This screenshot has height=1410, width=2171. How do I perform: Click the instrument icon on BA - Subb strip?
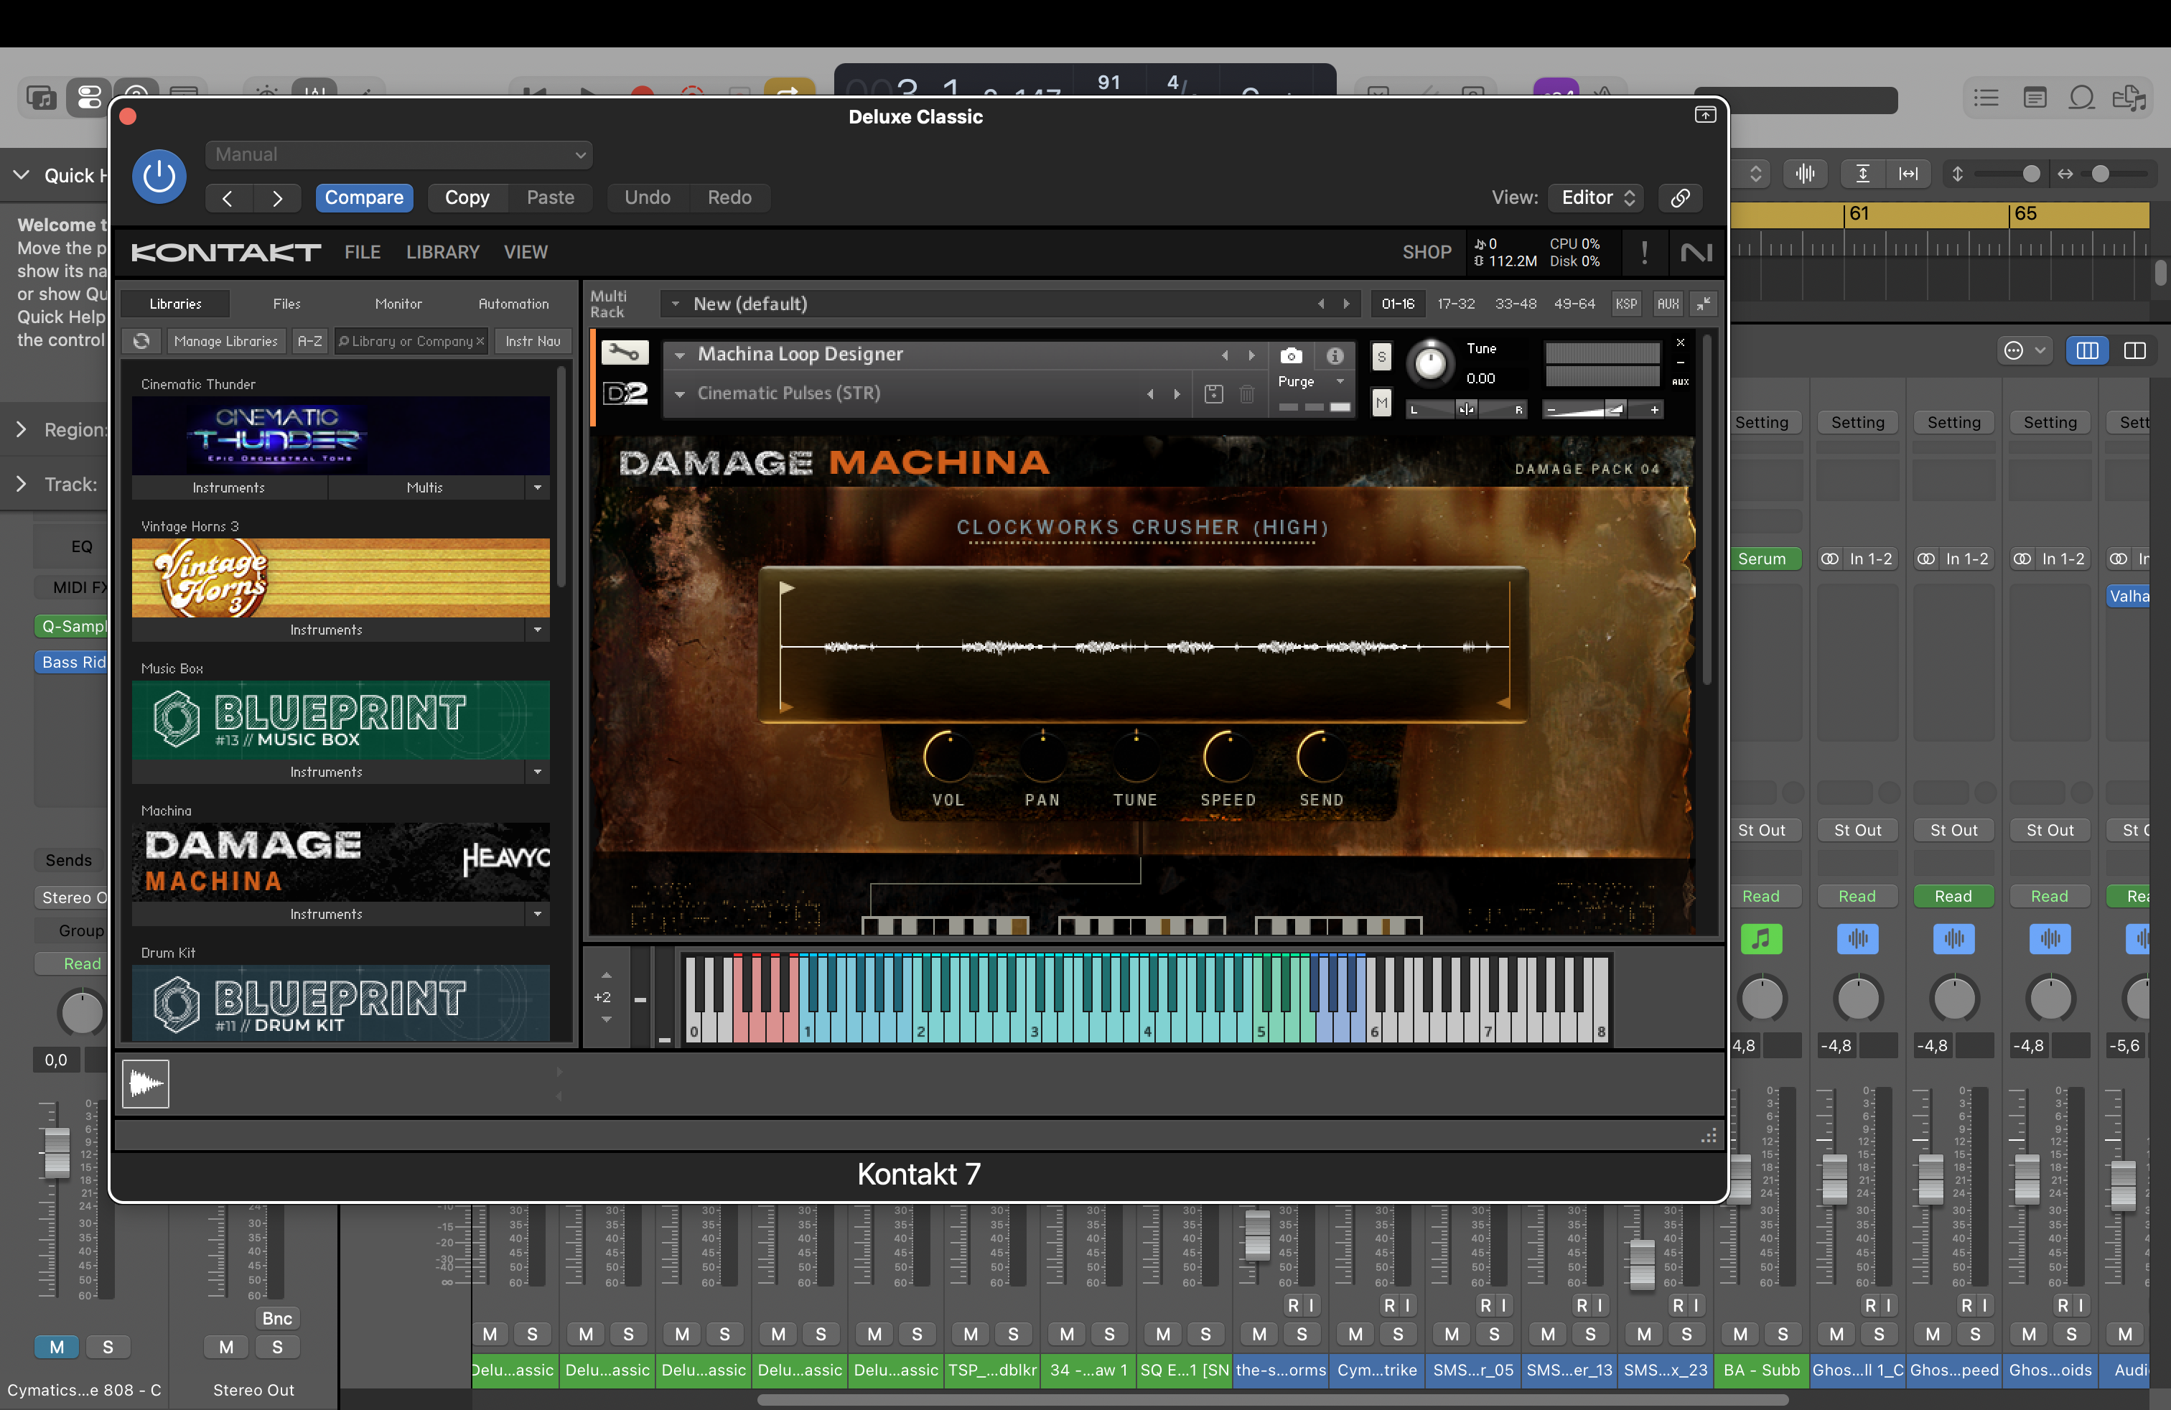[1762, 938]
